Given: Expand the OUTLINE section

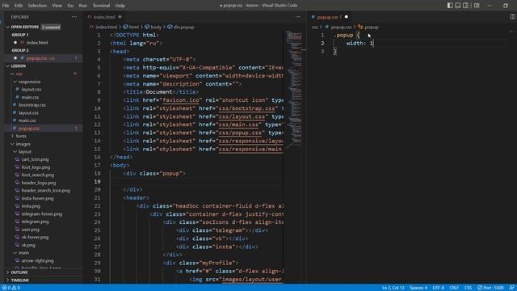Looking at the screenshot, I should click(7, 272).
